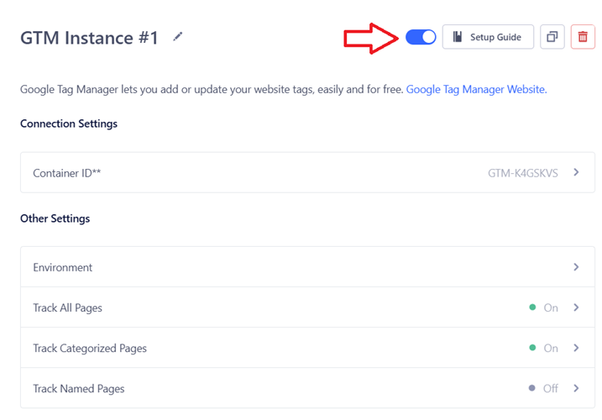The width and height of the screenshot is (602, 420).
Task: Toggle the GTM instance enable switch
Action: pos(421,37)
